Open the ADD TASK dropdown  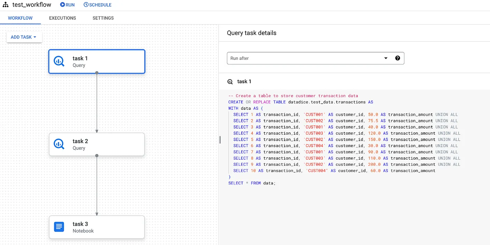(24, 37)
